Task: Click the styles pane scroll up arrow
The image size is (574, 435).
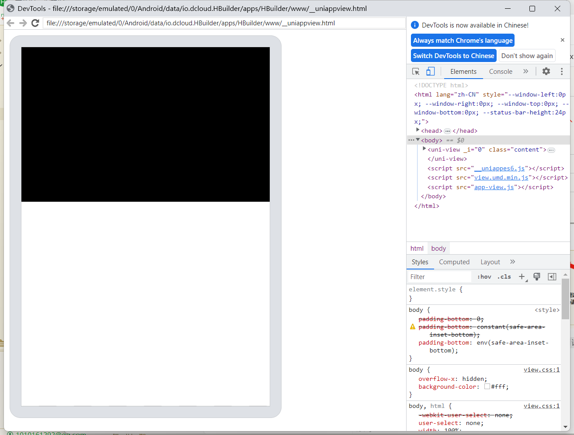Action: 565,275
